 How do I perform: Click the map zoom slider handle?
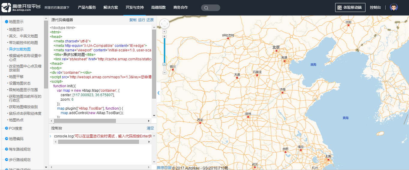pyautogui.click(x=164, y=64)
